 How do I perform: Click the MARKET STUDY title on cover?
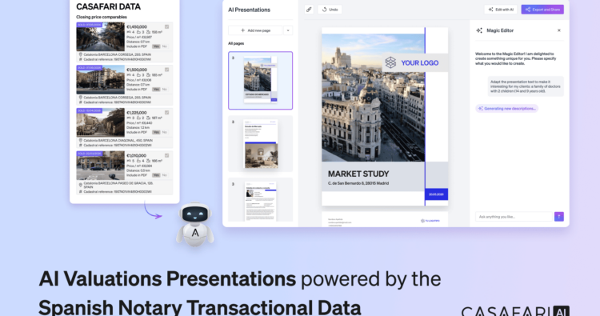(x=358, y=174)
